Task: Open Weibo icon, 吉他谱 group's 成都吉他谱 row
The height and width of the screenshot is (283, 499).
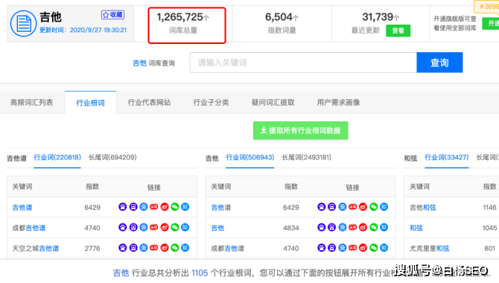Action: 165,227
